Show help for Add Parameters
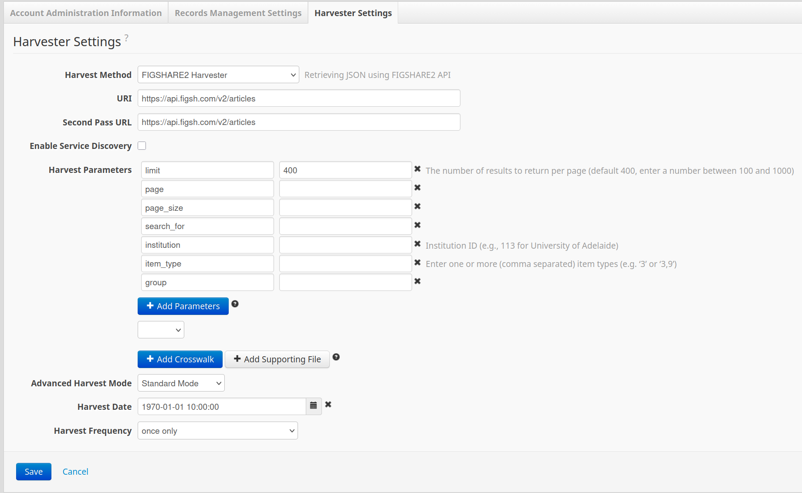802x493 pixels. (235, 304)
